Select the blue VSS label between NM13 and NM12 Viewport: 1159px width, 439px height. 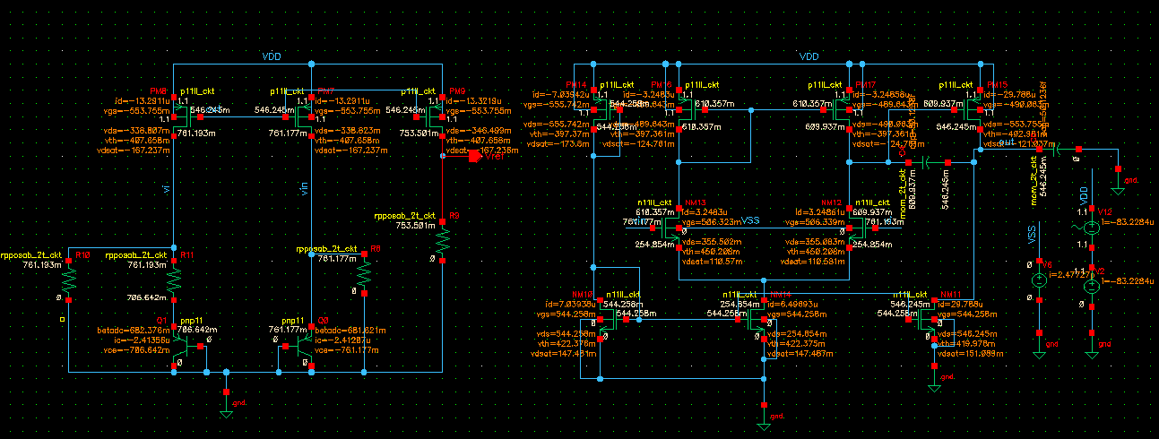750,219
